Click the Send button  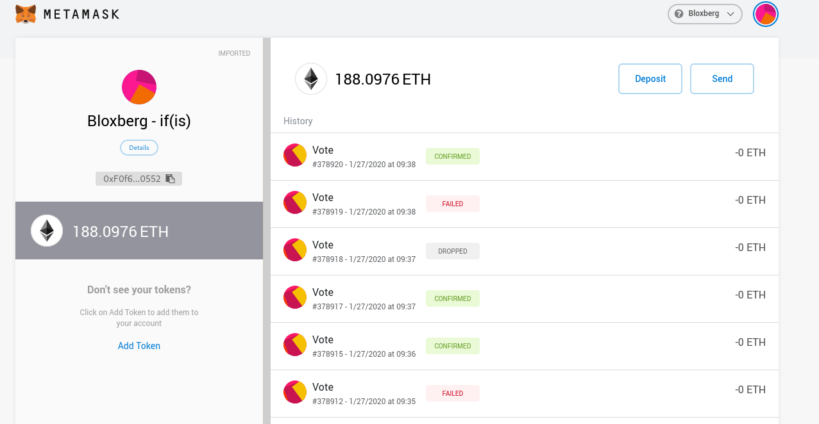coord(722,79)
